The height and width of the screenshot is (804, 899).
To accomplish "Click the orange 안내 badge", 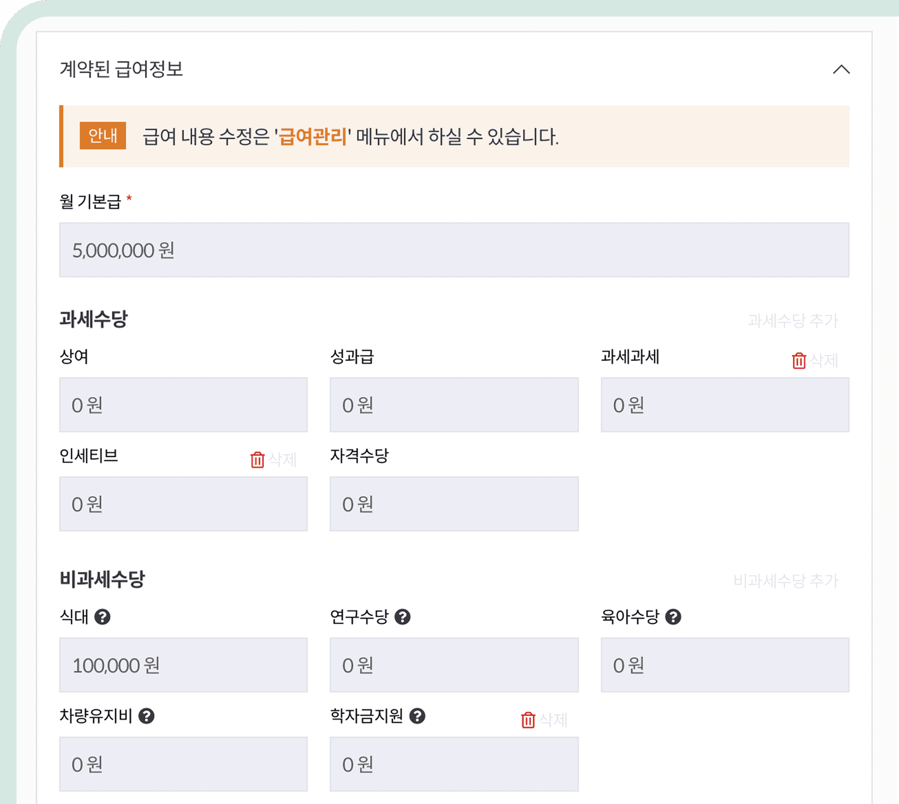I will click(103, 136).
